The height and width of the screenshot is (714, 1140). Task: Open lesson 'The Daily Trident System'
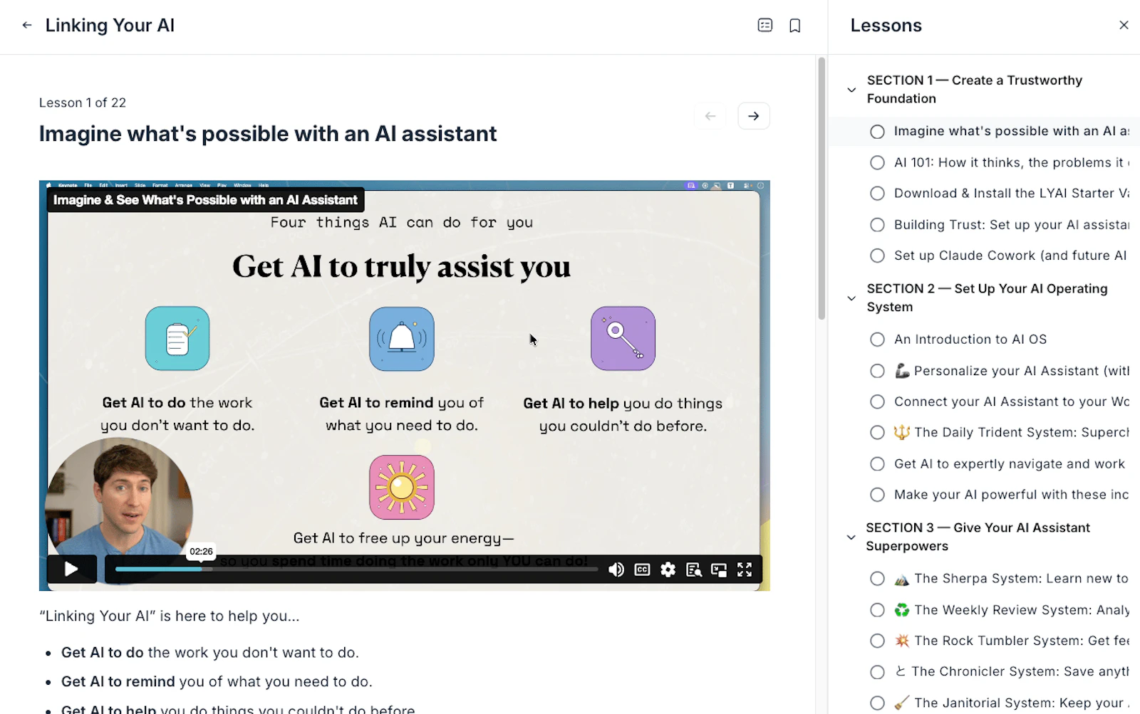pos(1011,433)
